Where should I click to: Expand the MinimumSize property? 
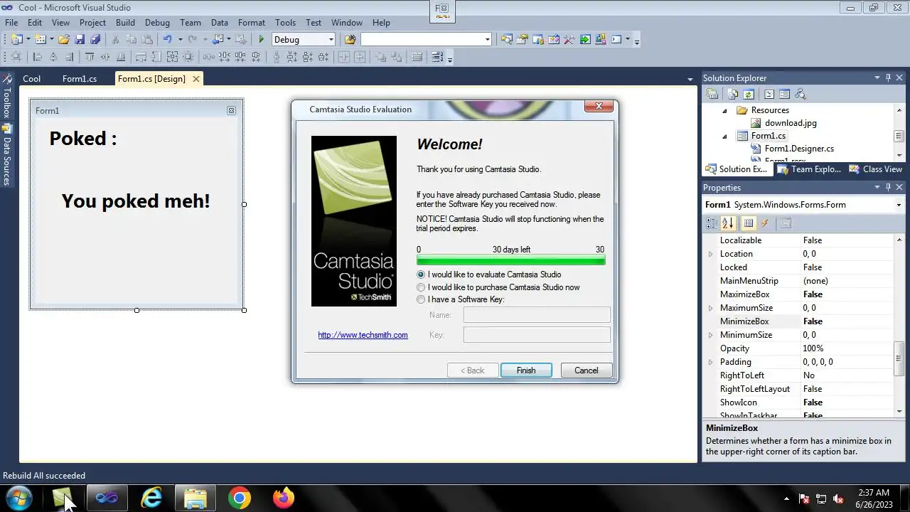(710, 335)
